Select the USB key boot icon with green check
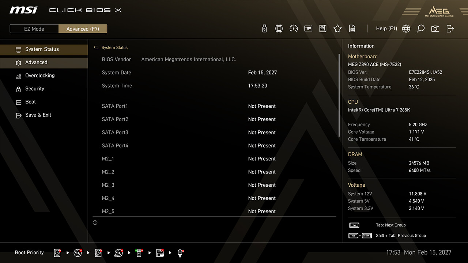This screenshot has height=263, width=468. (x=139, y=253)
